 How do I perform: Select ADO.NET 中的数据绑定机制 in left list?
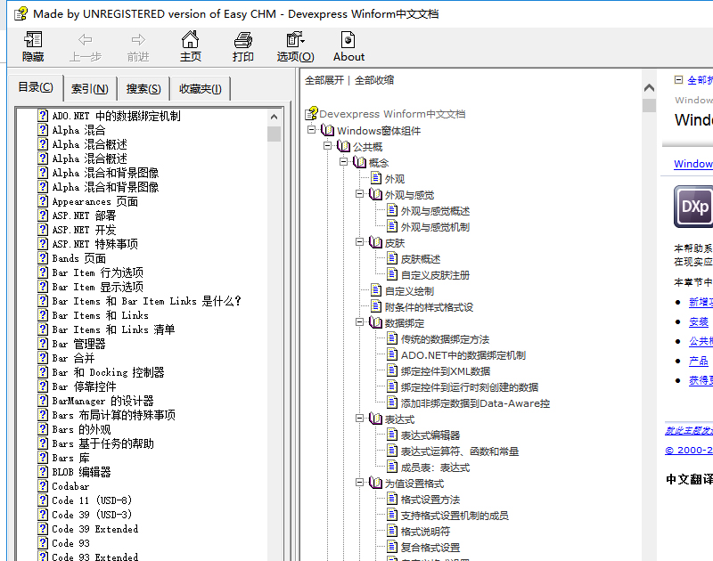pos(116,116)
